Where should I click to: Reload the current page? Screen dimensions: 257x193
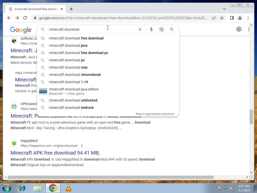pyautogui.click(x=25, y=18)
